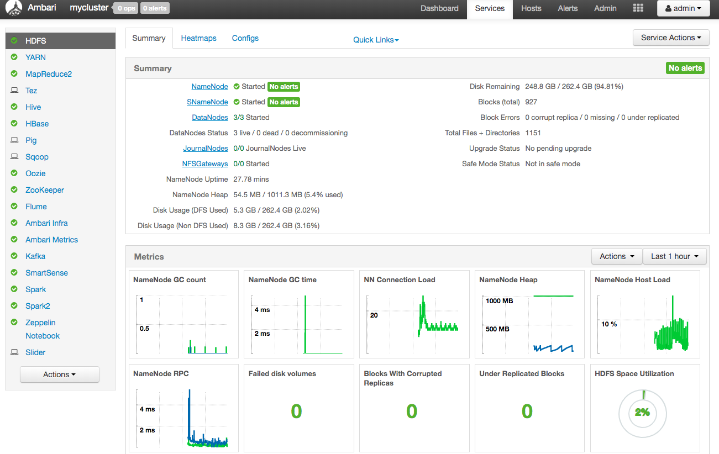The image size is (719, 454).
Task: Open sidebar Actions dropdown below services
Action: pos(59,374)
